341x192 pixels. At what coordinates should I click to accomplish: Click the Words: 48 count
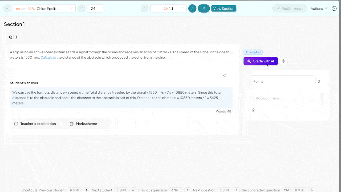pyautogui.click(x=224, y=111)
